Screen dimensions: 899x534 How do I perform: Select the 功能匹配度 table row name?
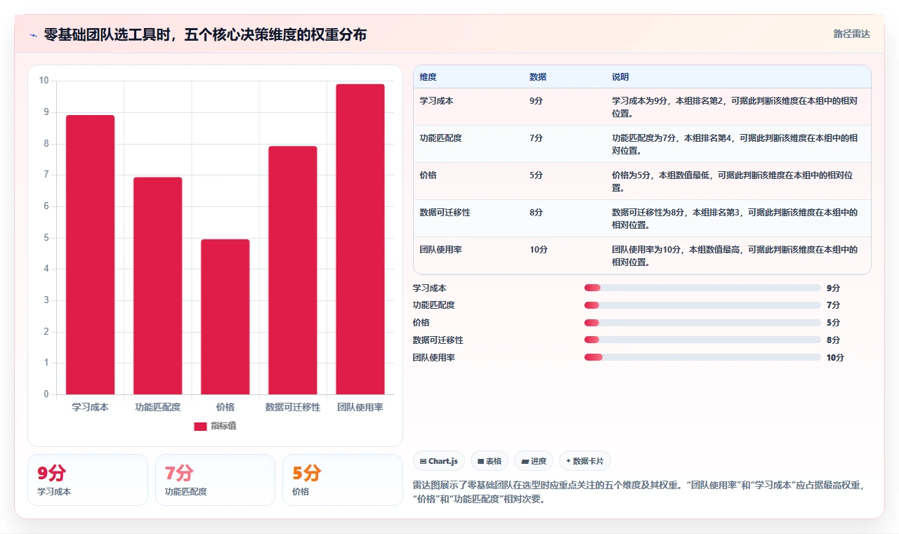click(x=441, y=138)
